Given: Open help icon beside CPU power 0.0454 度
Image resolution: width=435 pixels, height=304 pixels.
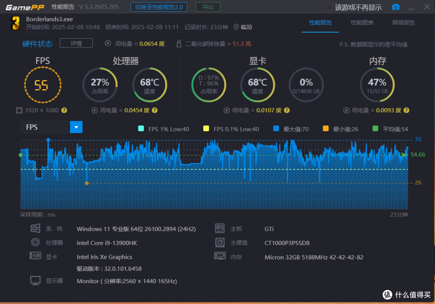Looking at the screenshot, I should click(x=155, y=110).
